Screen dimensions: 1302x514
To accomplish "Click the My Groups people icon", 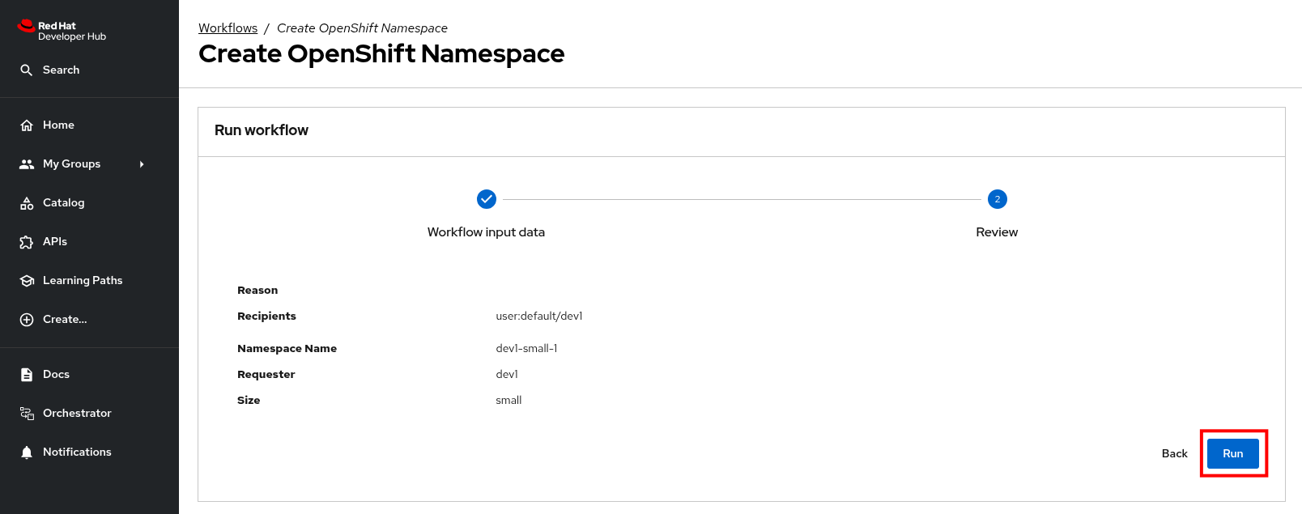I will click(x=27, y=164).
